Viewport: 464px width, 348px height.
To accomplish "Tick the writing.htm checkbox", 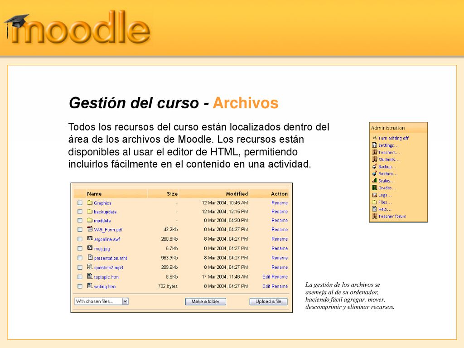I will point(80,286).
